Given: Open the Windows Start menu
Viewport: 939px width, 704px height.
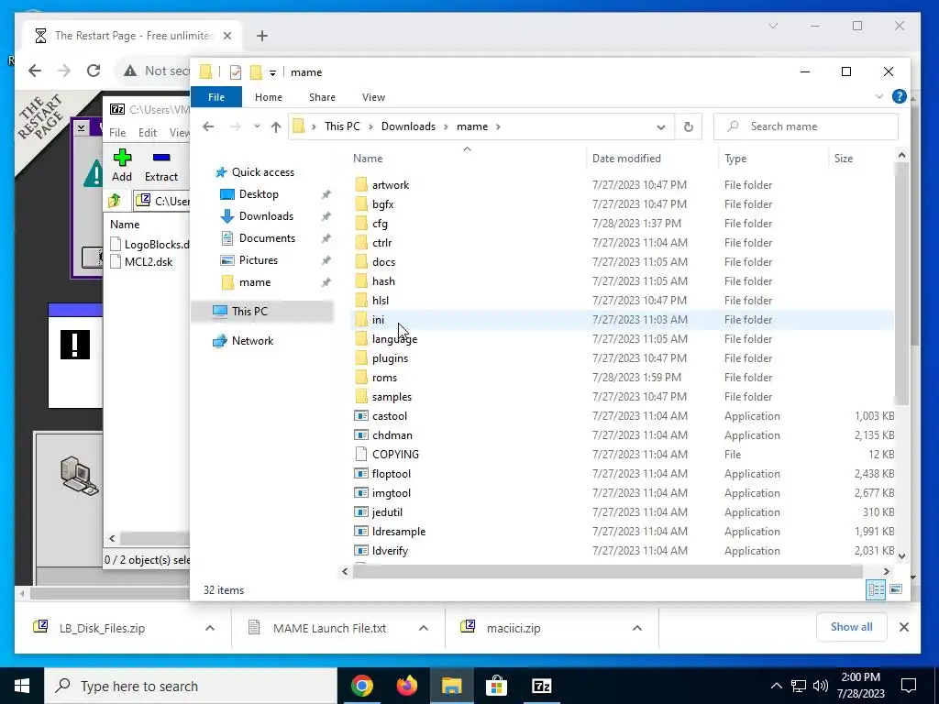Looking at the screenshot, I should (22, 686).
